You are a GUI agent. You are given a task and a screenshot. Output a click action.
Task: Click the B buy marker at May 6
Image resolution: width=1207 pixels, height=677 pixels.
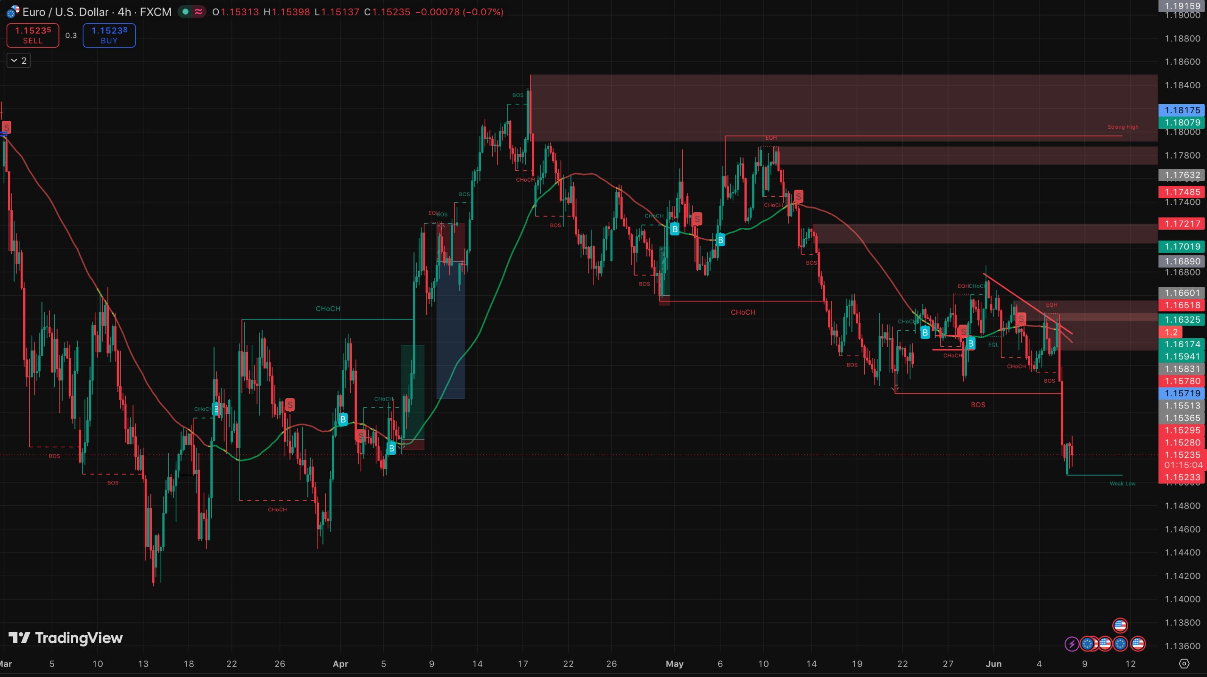pos(720,240)
